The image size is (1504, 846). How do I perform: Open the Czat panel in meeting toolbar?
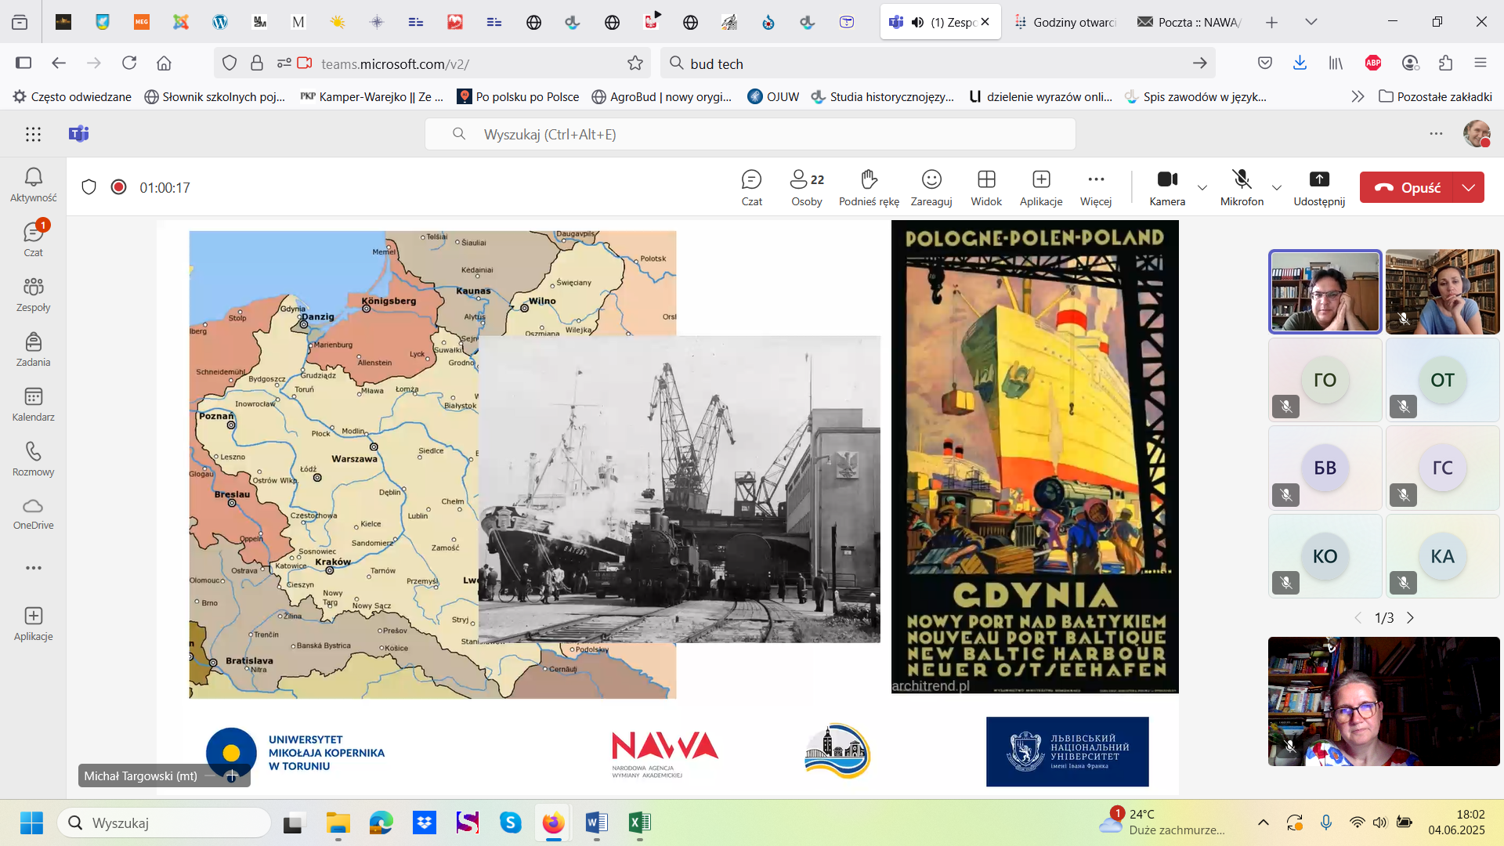point(751,188)
